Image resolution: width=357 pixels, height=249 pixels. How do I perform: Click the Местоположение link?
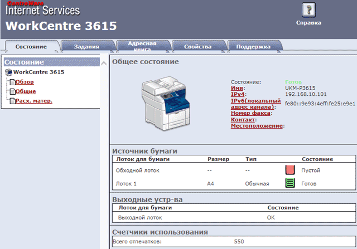point(257,126)
